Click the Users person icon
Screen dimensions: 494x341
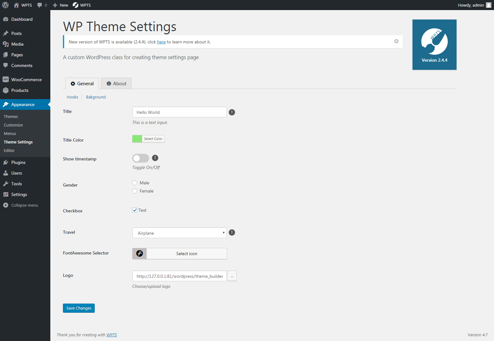[x=6, y=173]
